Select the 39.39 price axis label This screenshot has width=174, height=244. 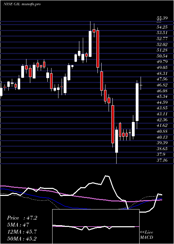pos(162,143)
